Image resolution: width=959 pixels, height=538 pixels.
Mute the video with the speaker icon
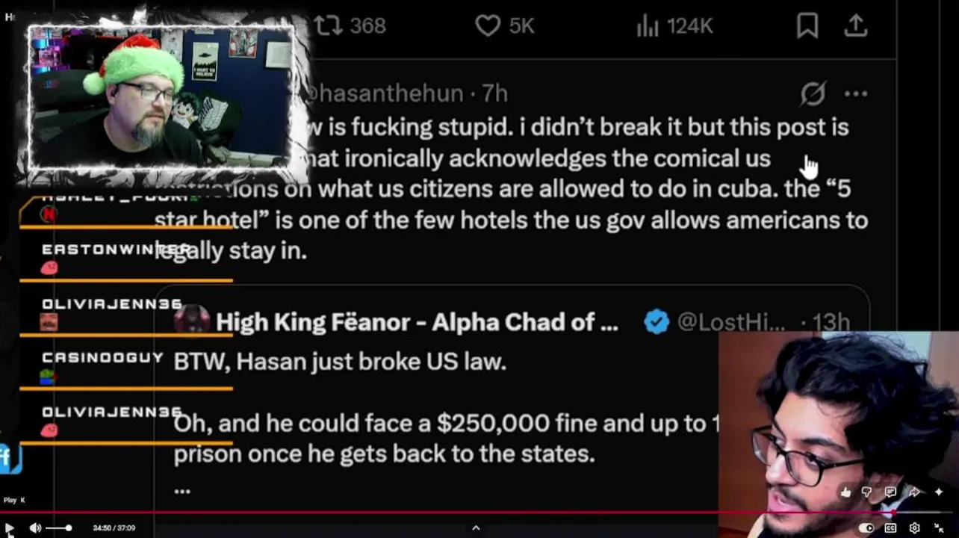pyautogui.click(x=34, y=528)
